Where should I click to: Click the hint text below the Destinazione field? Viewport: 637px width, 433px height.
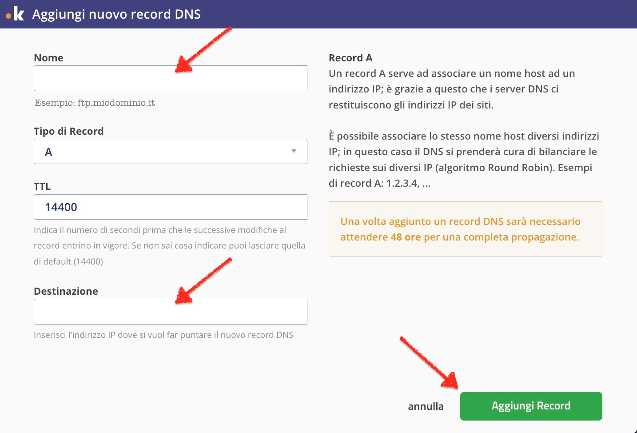click(163, 335)
